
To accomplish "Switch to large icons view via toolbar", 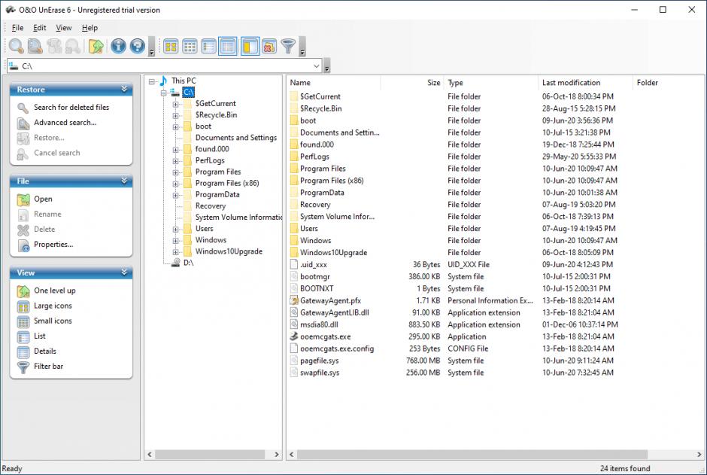I will (x=171, y=46).
